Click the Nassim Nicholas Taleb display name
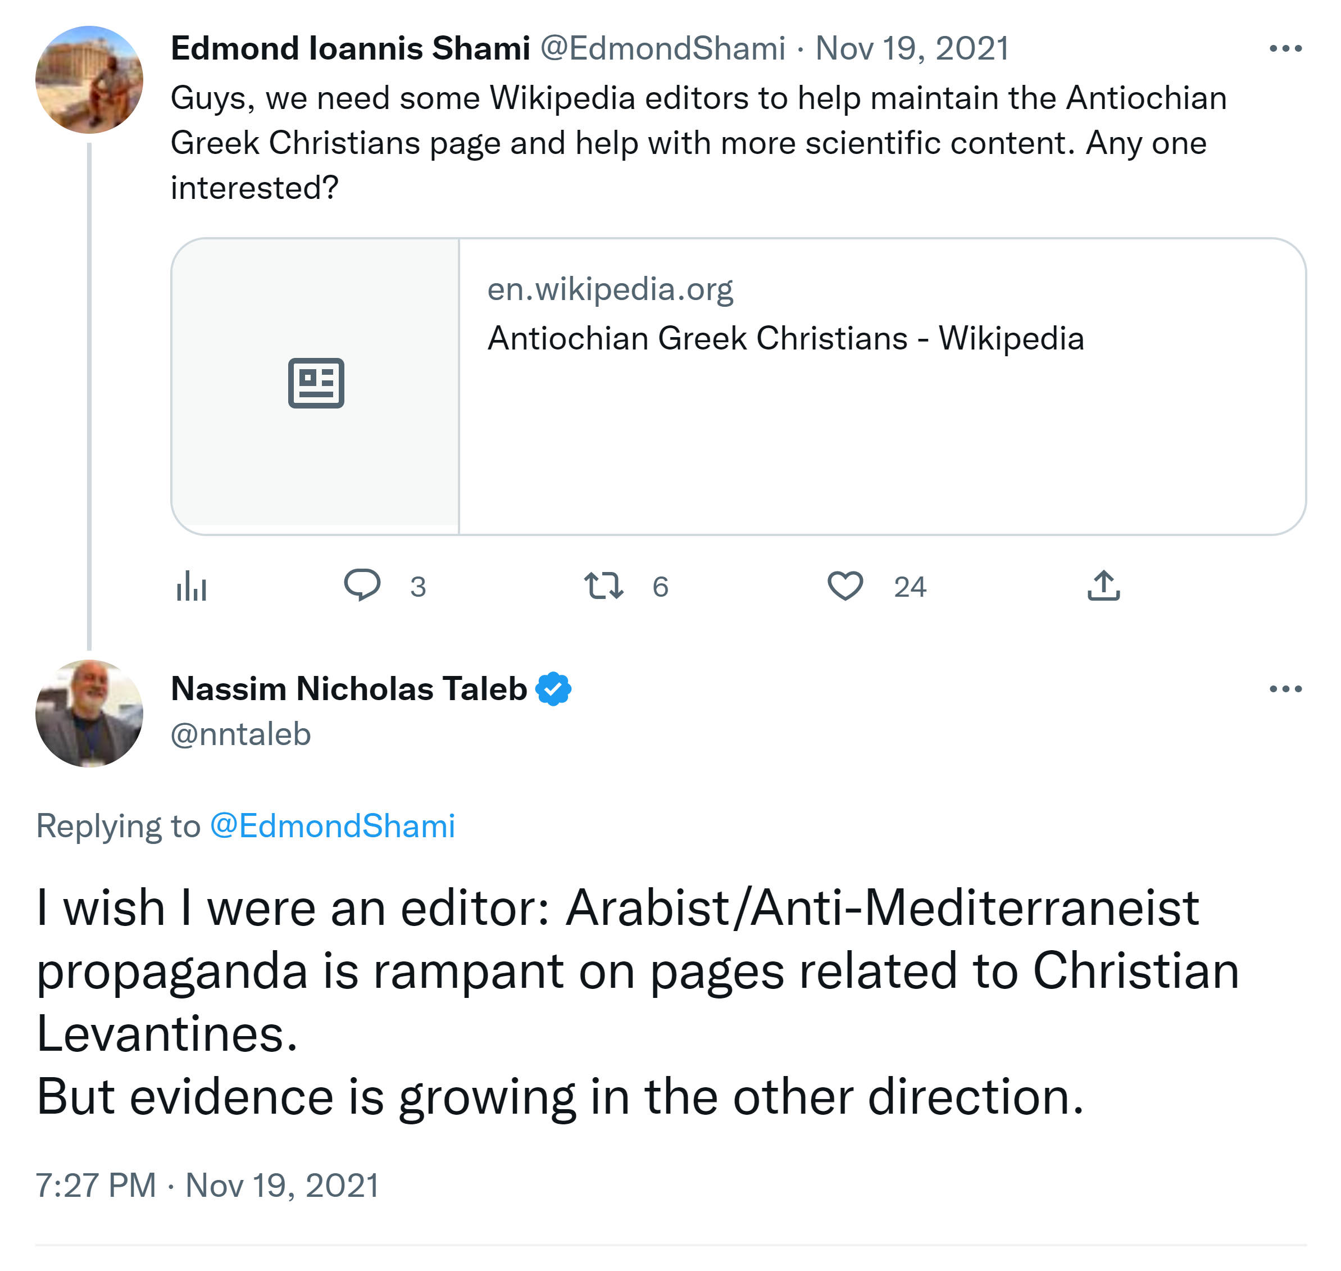The image size is (1341, 1271). click(349, 689)
